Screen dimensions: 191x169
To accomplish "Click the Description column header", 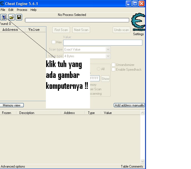I will point(27,113).
